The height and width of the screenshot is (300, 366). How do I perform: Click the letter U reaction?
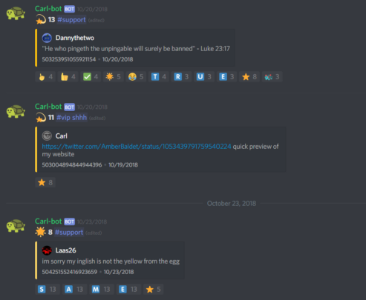[204, 77]
